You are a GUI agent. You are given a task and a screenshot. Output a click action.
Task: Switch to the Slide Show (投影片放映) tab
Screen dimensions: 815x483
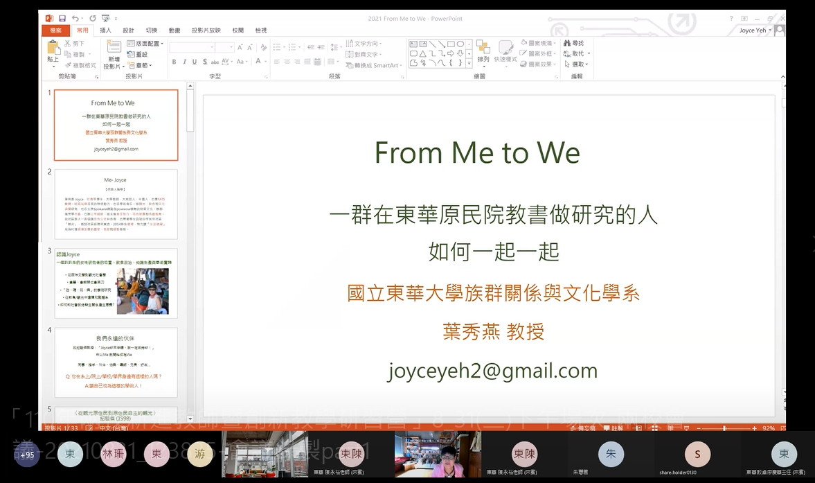pos(206,30)
